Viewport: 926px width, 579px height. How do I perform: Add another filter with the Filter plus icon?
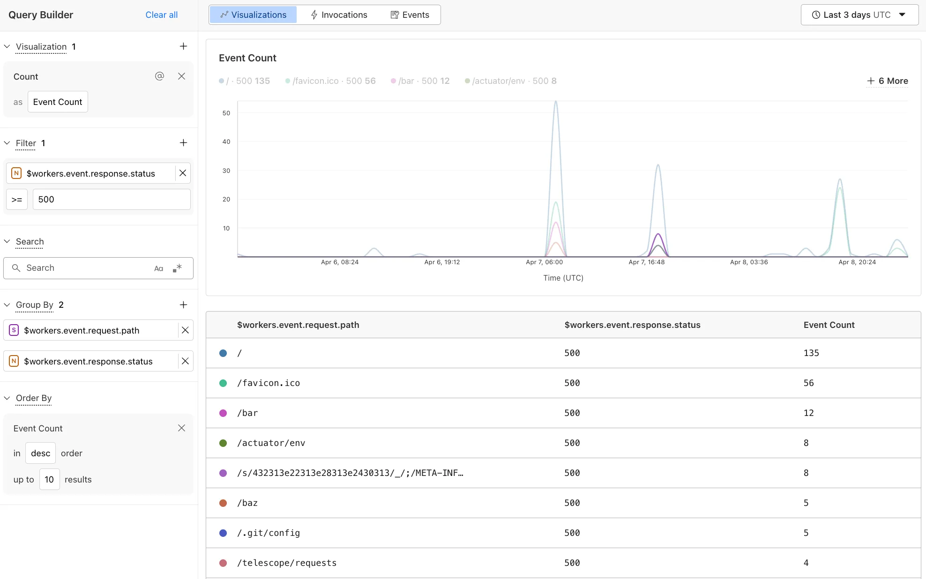click(x=183, y=142)
